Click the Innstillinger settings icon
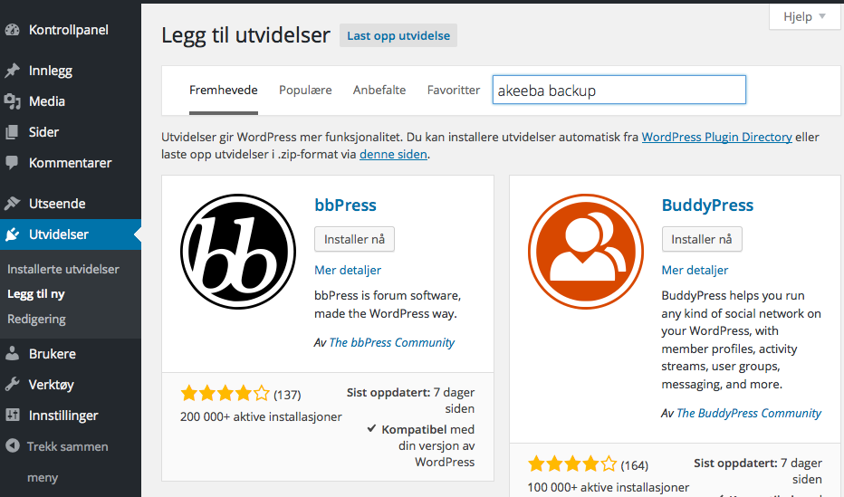This screenshot has width=844, height=497. pyautogui.click(x=13, y=416)
